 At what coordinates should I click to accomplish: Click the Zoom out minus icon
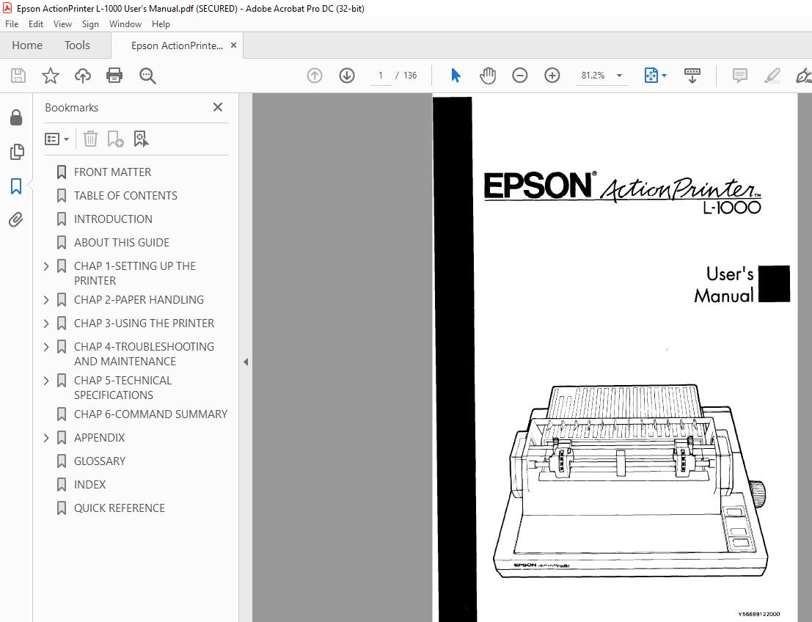520,76
